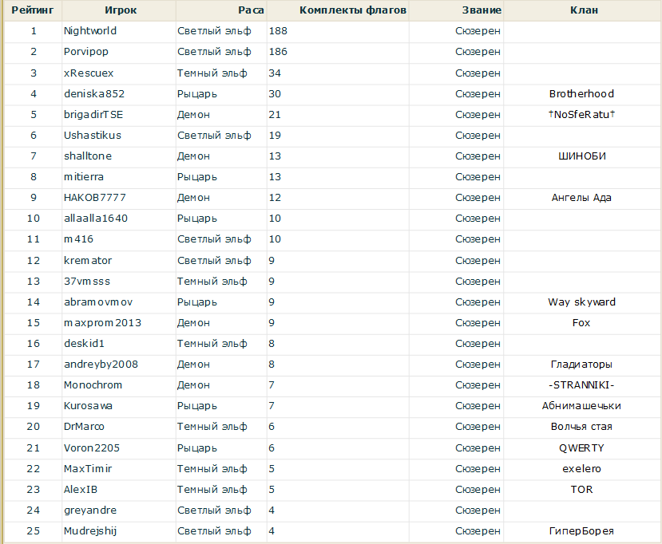Open the Brotherhood clan page

tap(581, 93)
